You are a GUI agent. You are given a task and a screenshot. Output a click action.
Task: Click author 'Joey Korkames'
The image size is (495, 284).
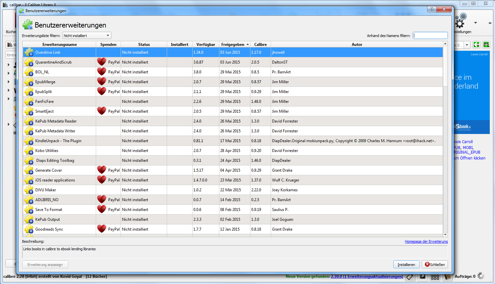tap(285, 190)
